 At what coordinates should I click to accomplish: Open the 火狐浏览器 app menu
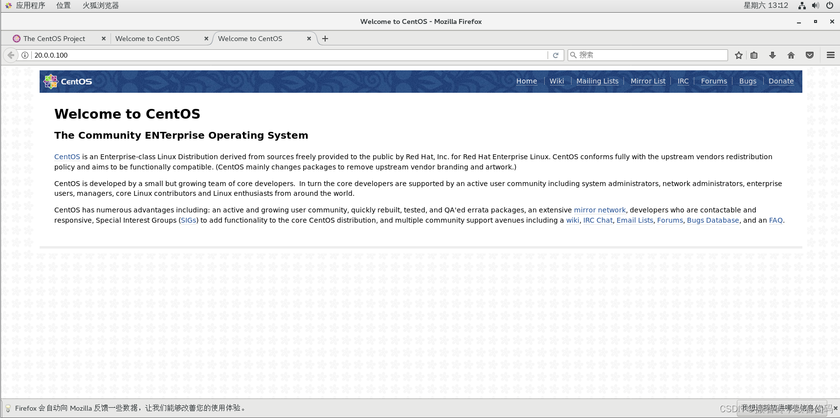click(101, 5)
